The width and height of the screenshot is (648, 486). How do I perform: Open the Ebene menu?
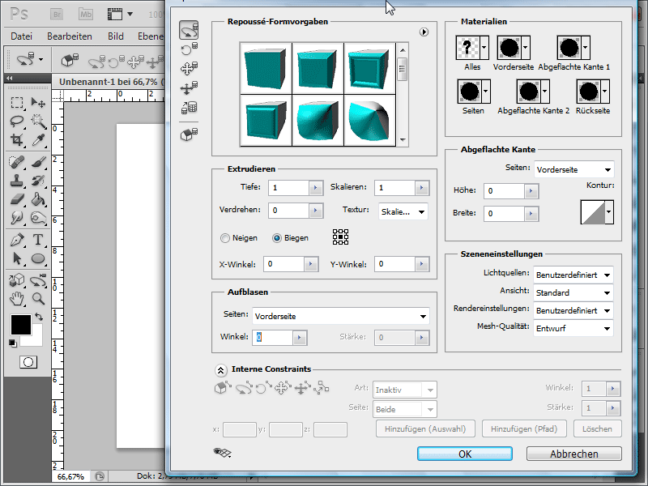[x=151, y=36]
